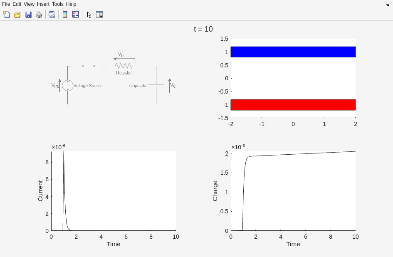
Task: Open the Edit menu
Action: (17, 4)
